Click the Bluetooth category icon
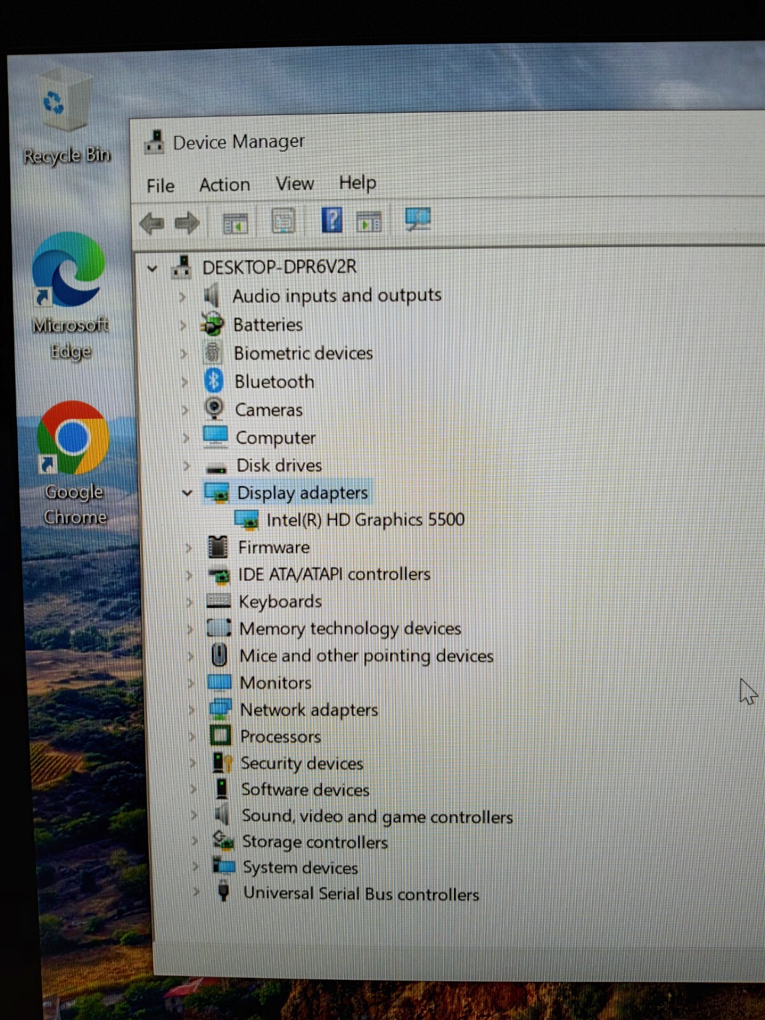The width and height of the screenshot is (765, 1020). [x=214, y=381]
